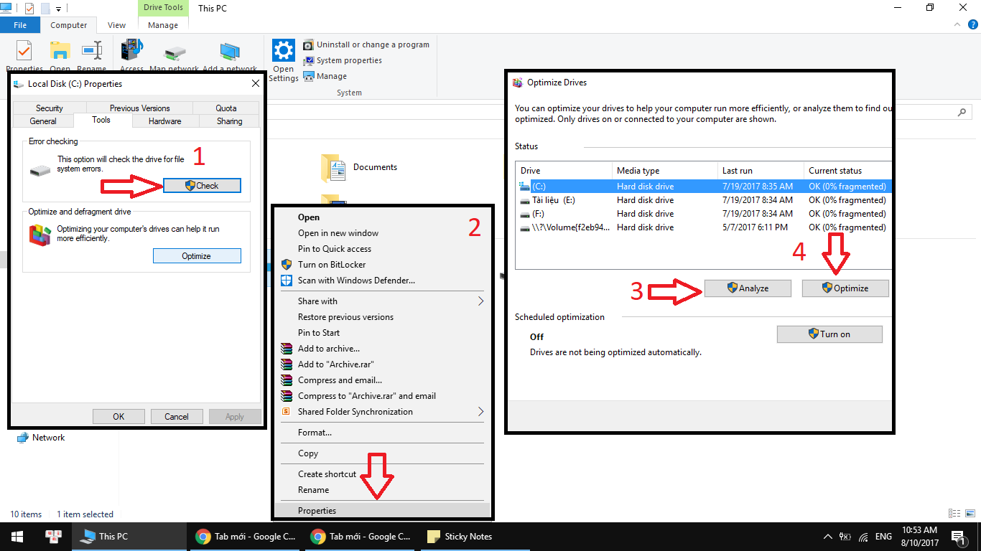Show hidden system tray icons

(826, 537)
